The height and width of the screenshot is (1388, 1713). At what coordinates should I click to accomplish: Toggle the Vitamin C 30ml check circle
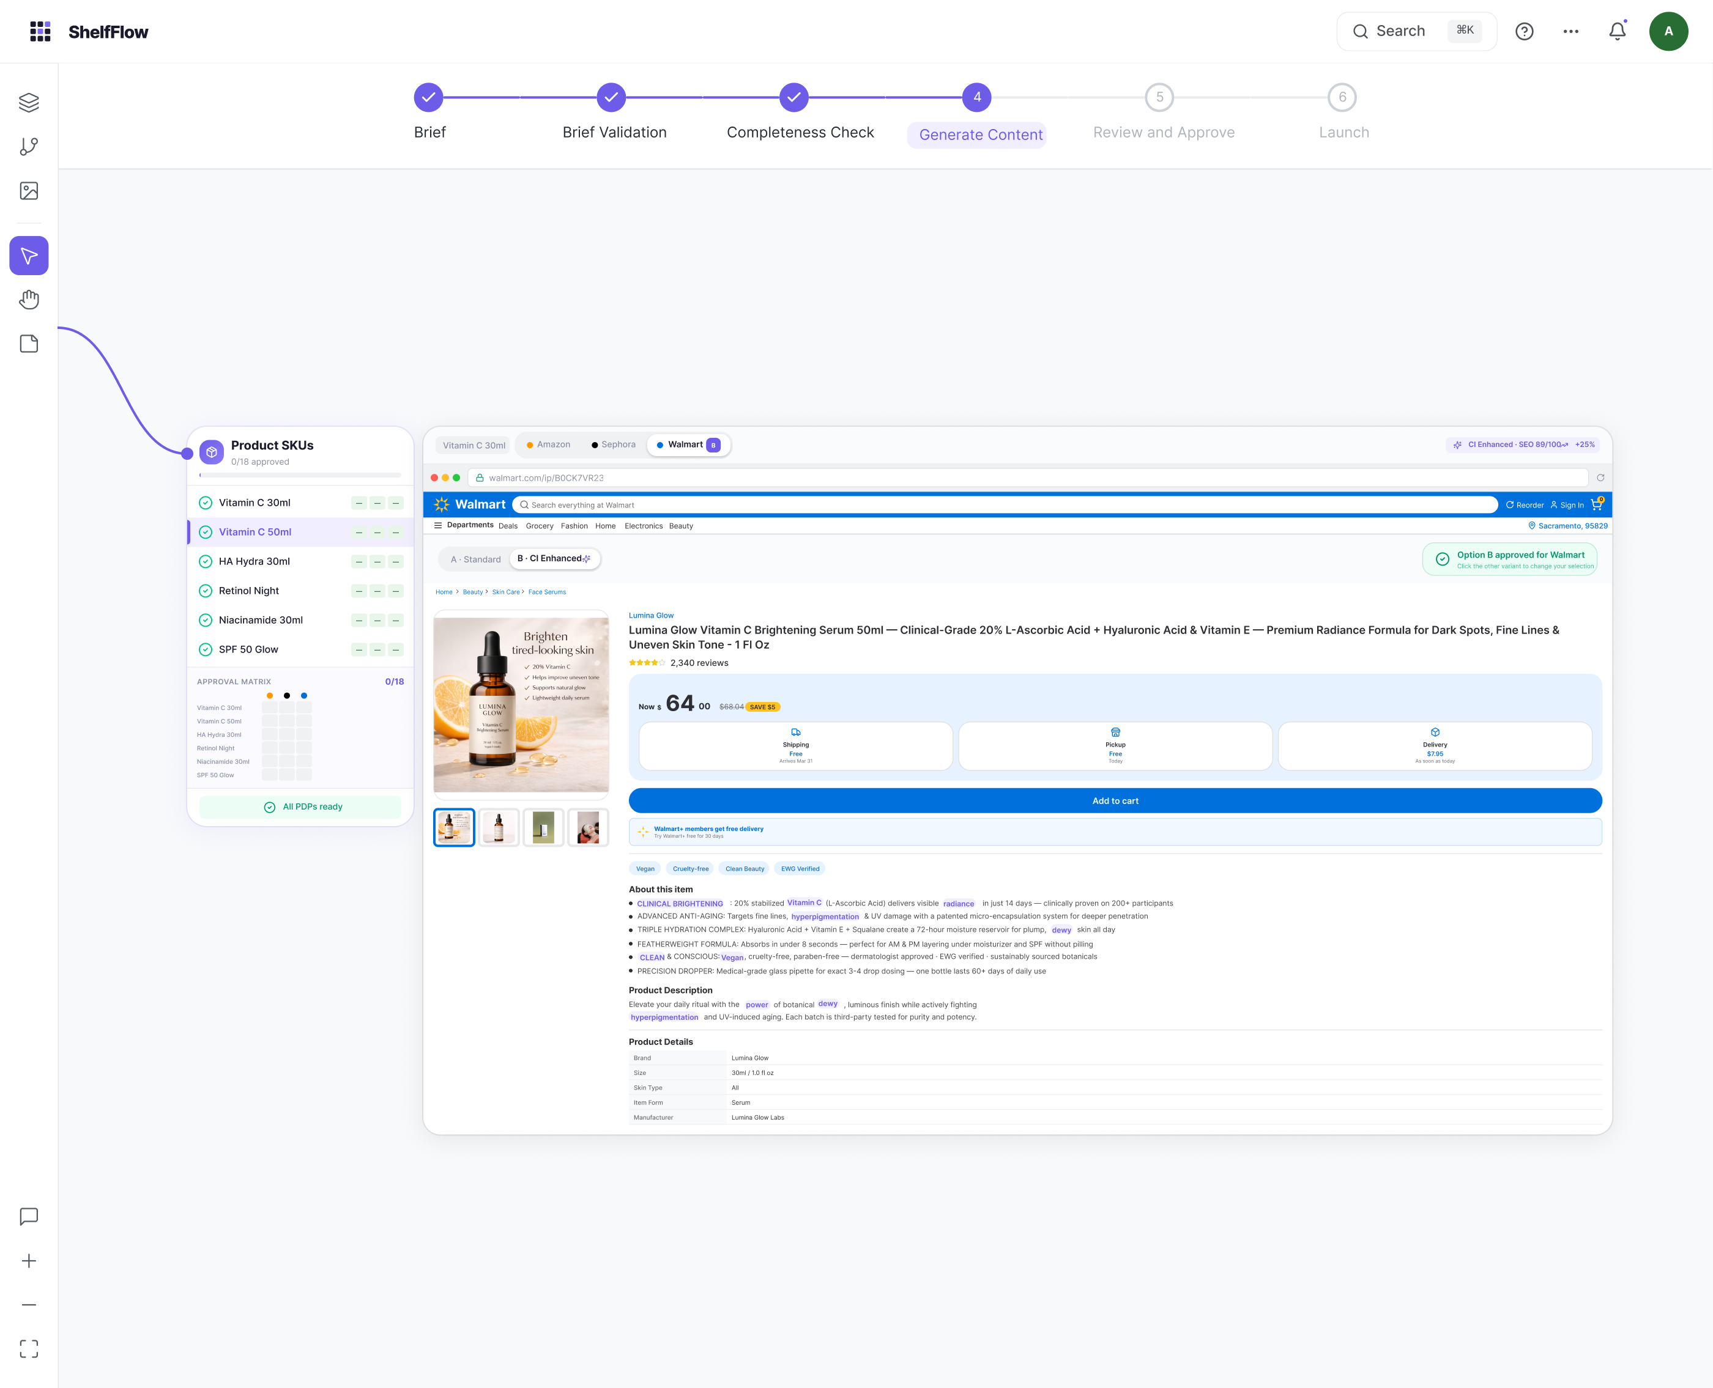[206, 503]
